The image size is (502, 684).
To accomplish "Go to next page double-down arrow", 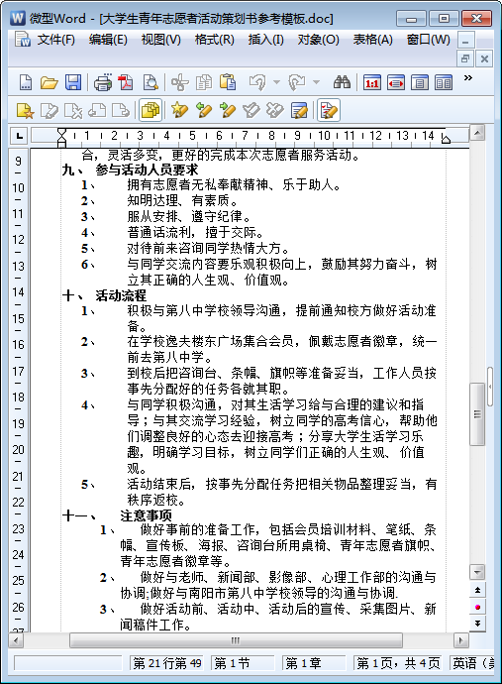I will [x=477, y=623].
